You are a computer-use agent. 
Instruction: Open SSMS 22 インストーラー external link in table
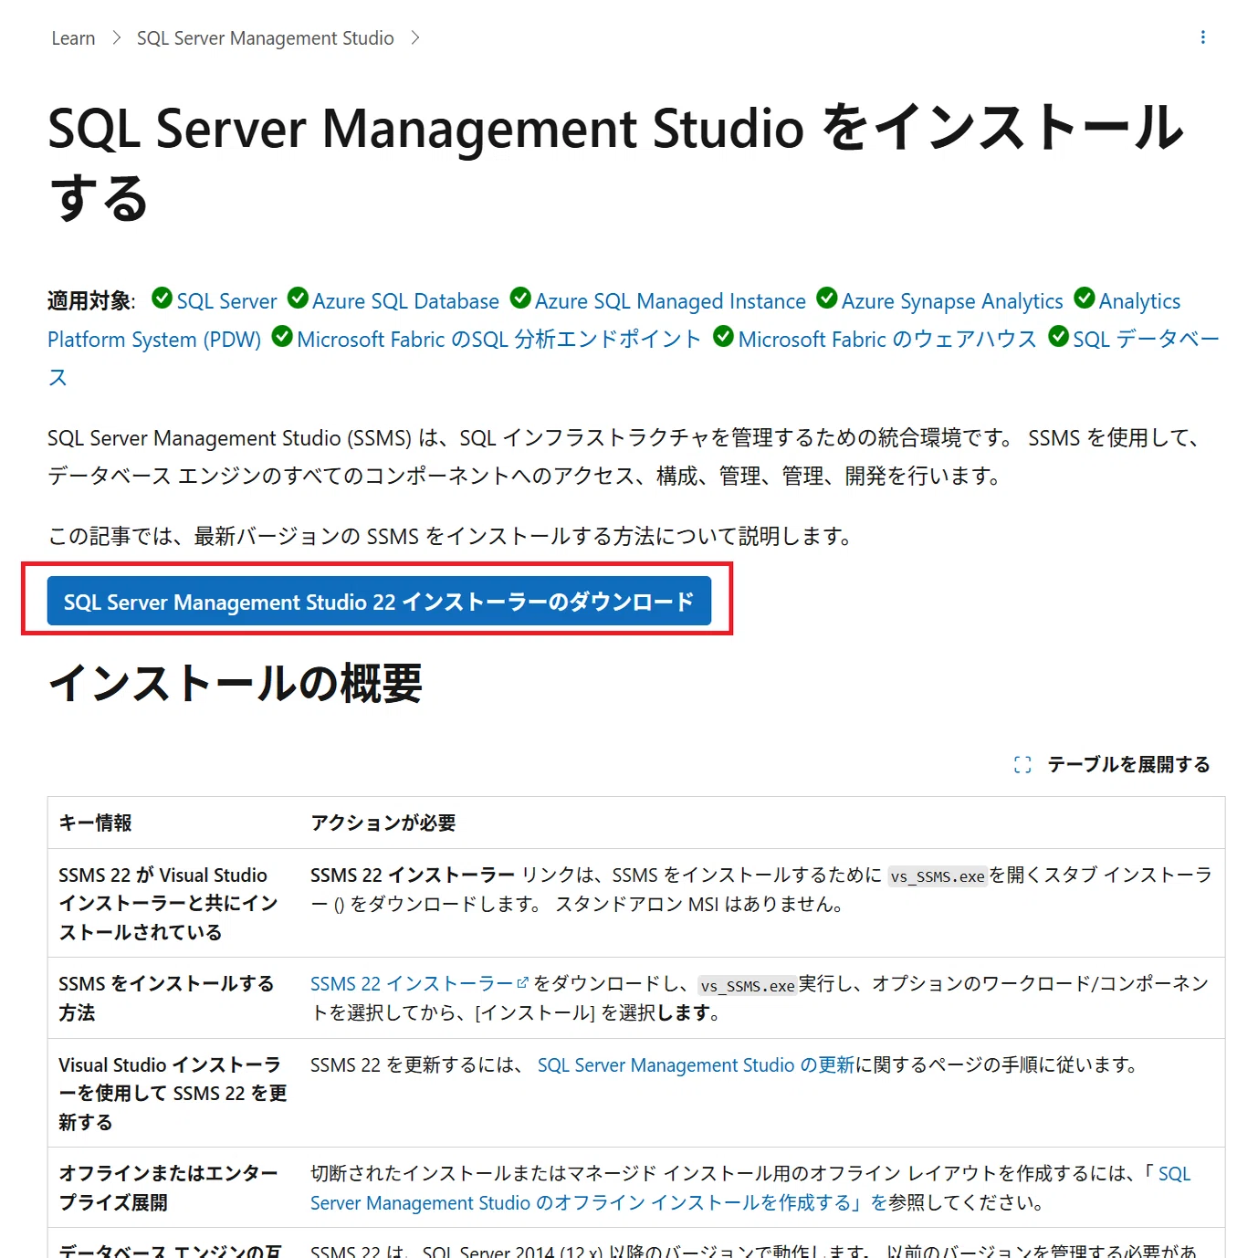click(419, 984)
